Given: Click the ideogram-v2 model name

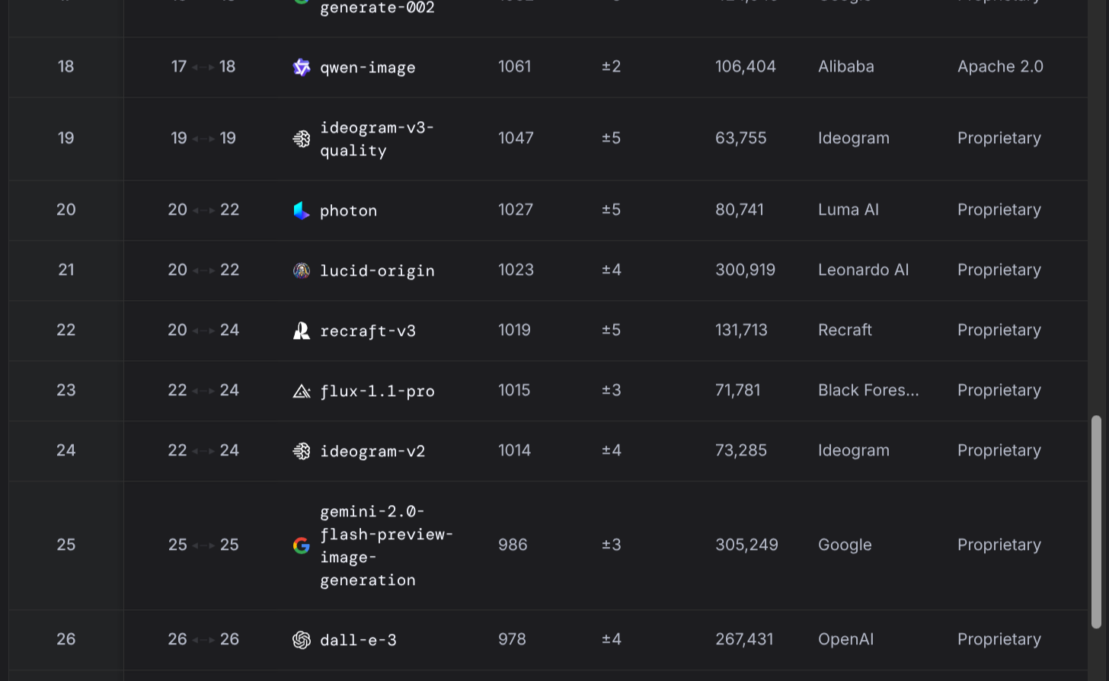Looking at the screenshot, I should [x=372, y=452].
